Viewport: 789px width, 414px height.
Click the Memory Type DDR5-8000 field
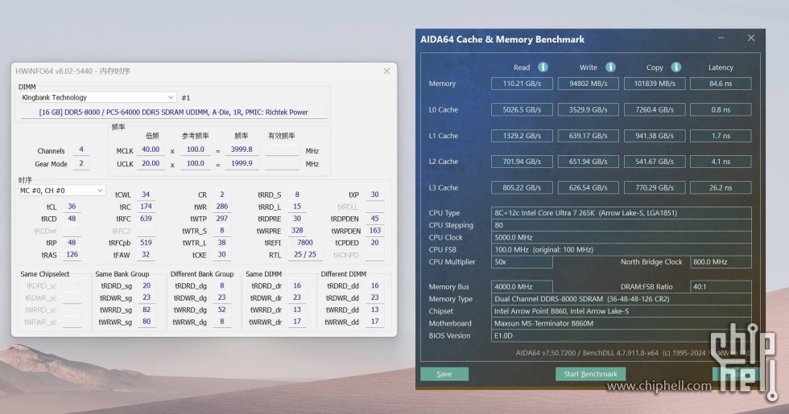tap(622, 299)
